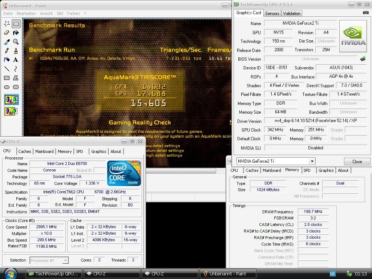Click the NVIDIA SLI Disabled field

[x=316, y=148]
